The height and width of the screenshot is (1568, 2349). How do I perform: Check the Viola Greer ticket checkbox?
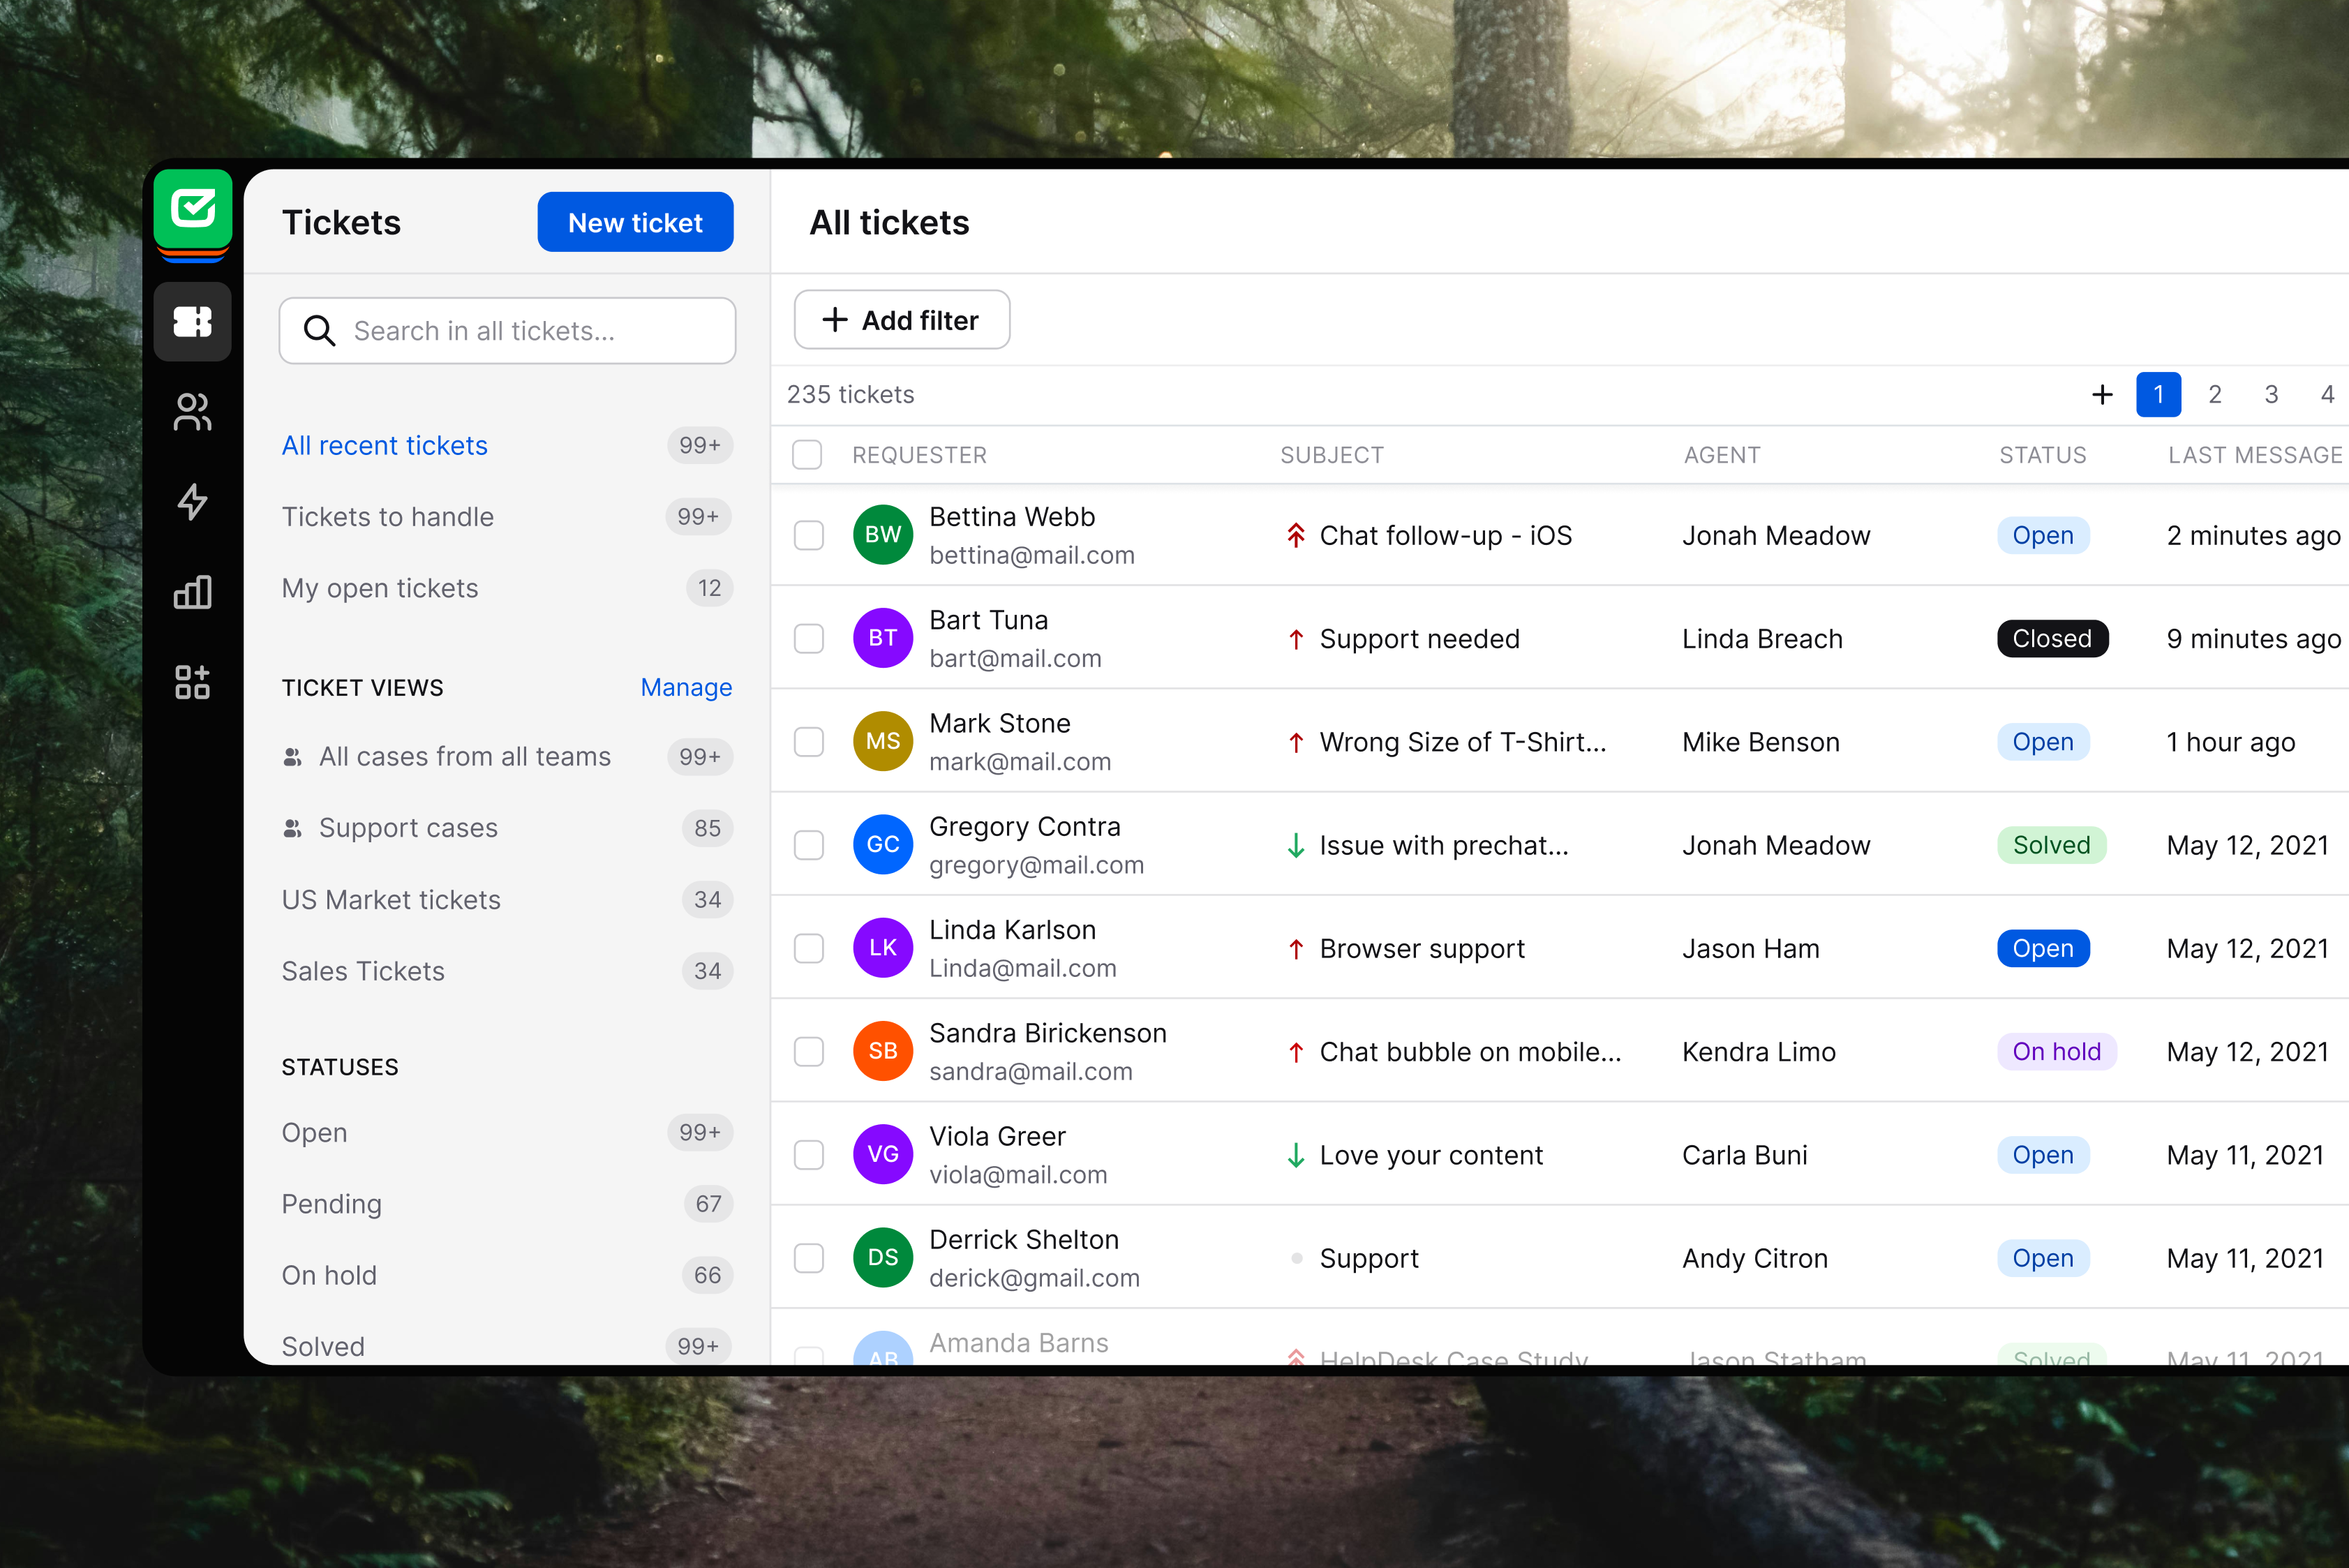pyautogui.click(x=809, y=1155)
